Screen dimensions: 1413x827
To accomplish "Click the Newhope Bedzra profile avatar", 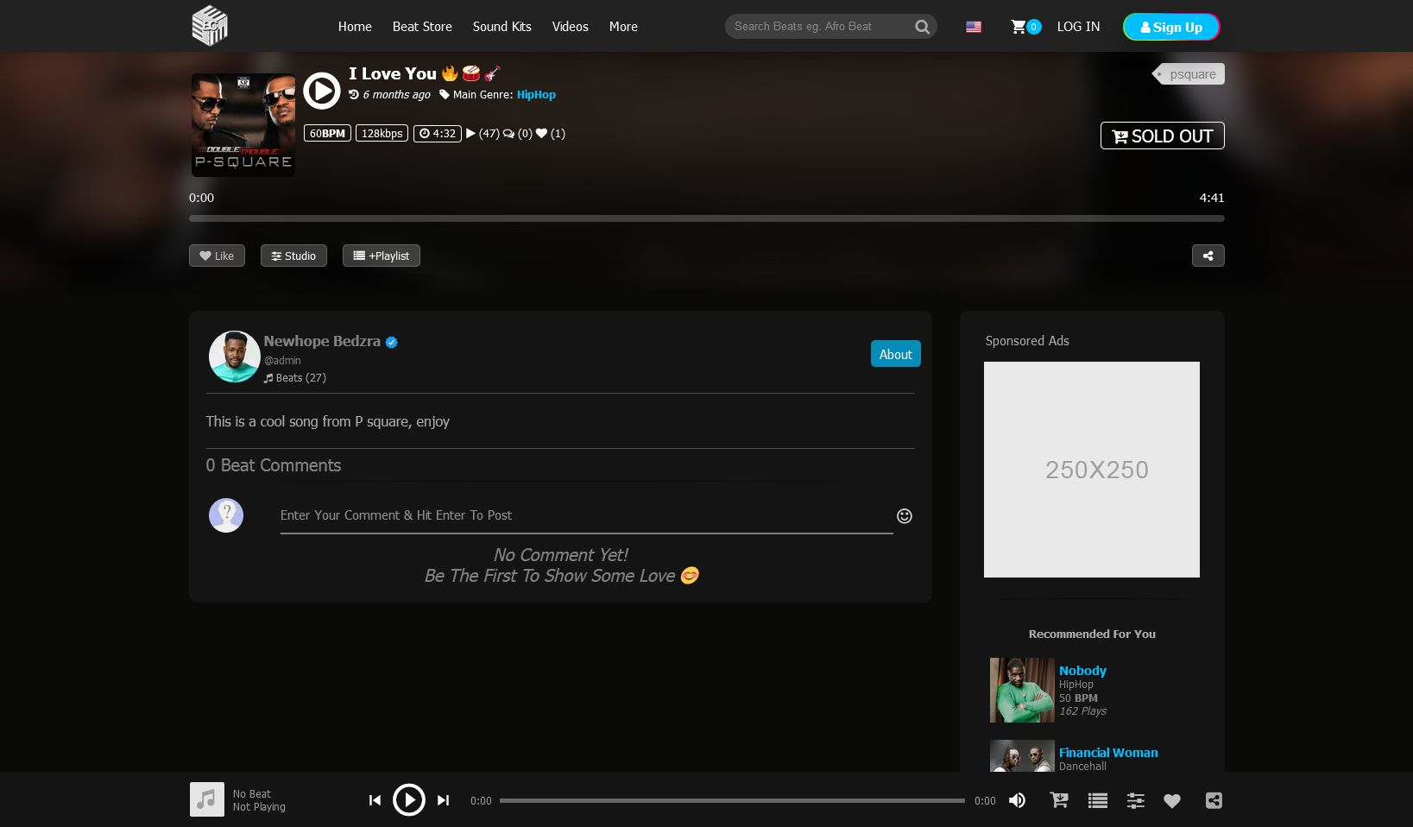I will click(x=234, y=357).
